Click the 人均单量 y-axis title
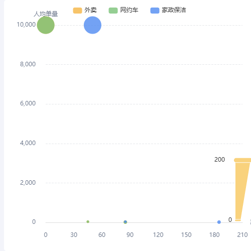 click(x=46, y=14)
